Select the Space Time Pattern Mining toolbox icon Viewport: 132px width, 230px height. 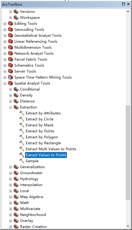point(10,77)
